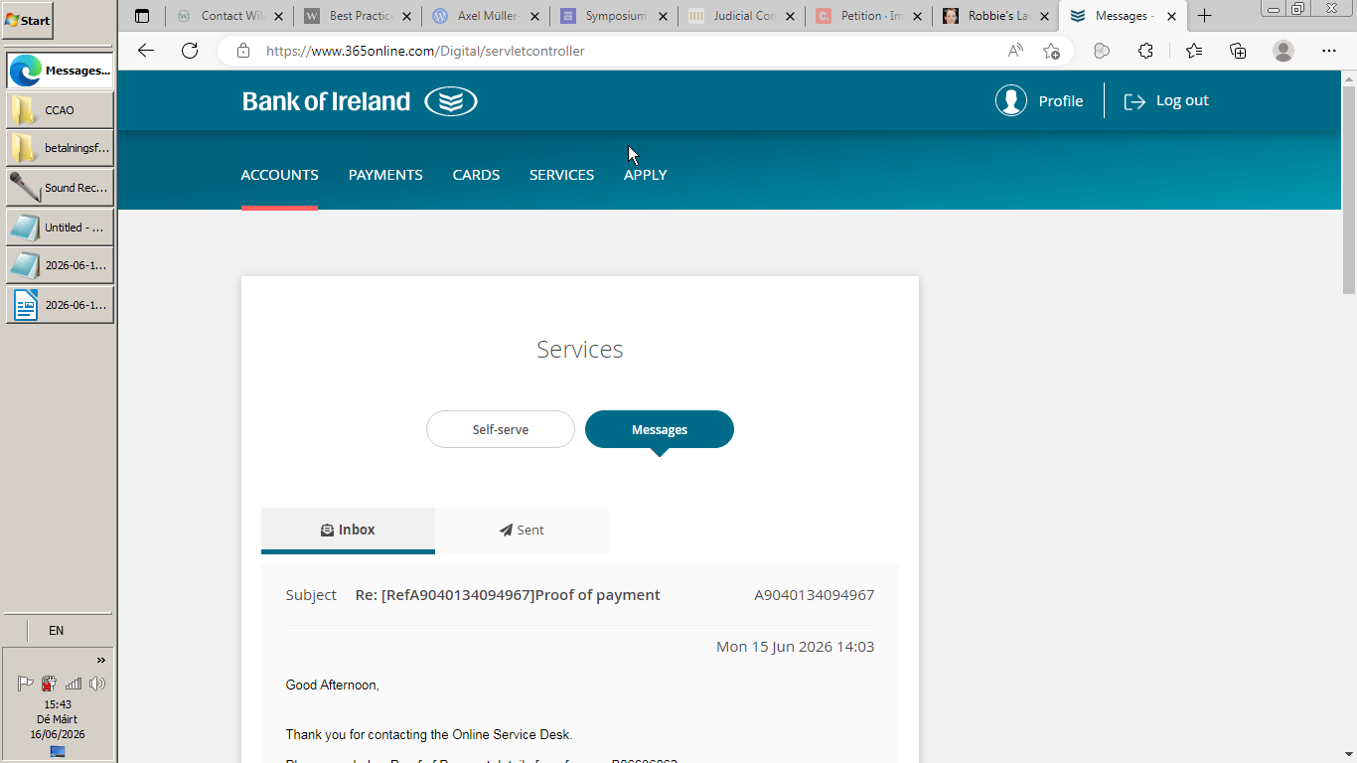
Task: Expand hidden system tray icons chevron
Action: tap(100, 660)
